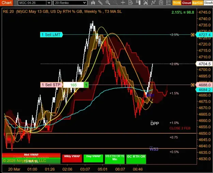The image size is (213, 173).
Task: Click the 4727.4 limit price marker
Action: (x=204, y=35)
